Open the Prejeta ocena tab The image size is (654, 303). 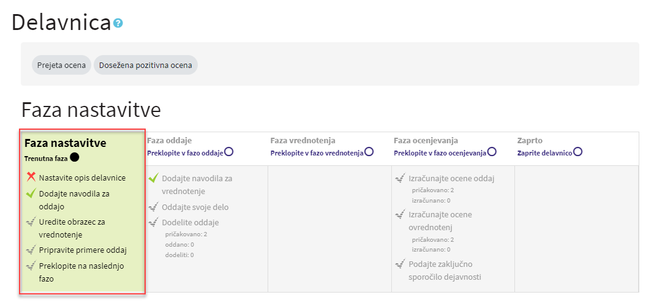61,65
